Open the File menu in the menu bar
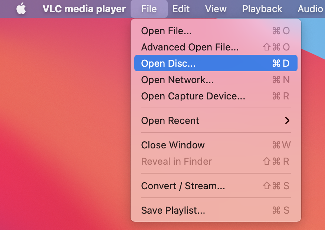Viewport: 325px width, 230px height. click(x=149, y=9)
